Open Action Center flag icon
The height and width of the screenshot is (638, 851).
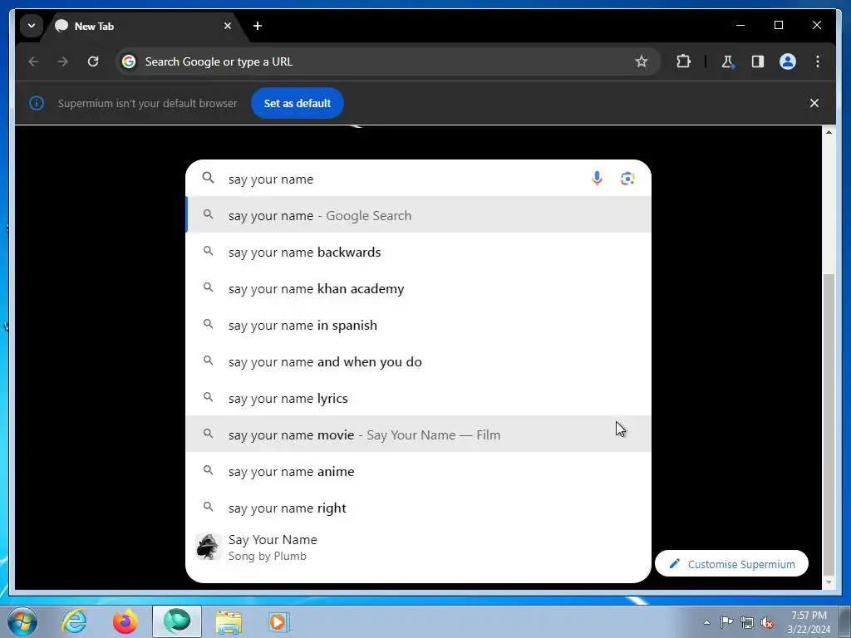pyautogui.click(x=726, y=622)
